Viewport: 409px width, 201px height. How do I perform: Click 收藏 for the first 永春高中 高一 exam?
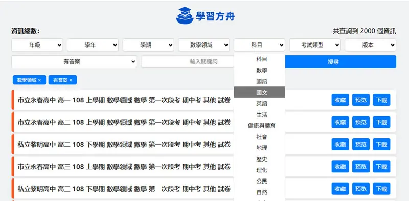pos(340,100)
